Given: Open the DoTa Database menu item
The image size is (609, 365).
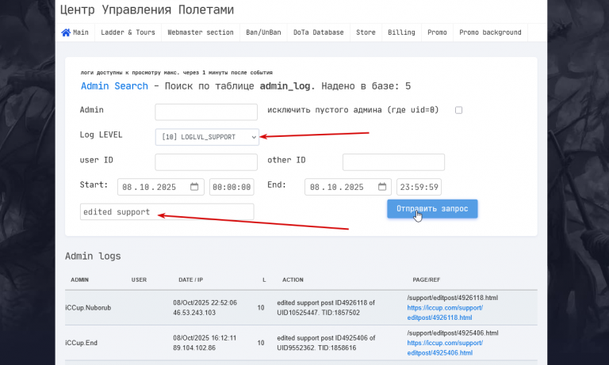Looking at the screenshot, I should [x=319, y=32].
